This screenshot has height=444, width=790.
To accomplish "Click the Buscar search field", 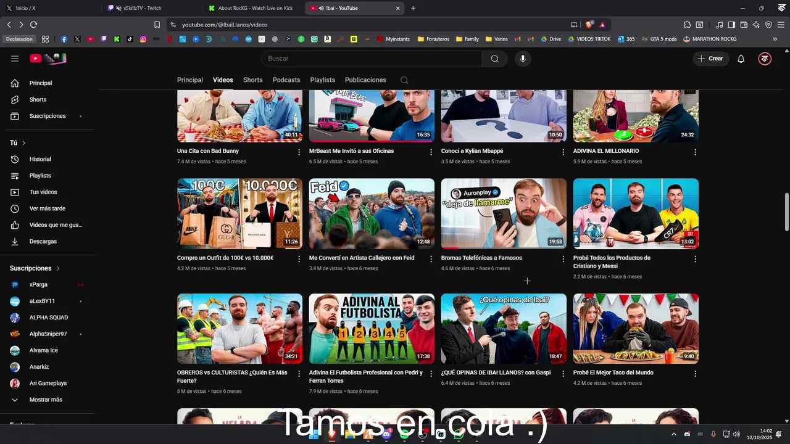I will 372,59.
